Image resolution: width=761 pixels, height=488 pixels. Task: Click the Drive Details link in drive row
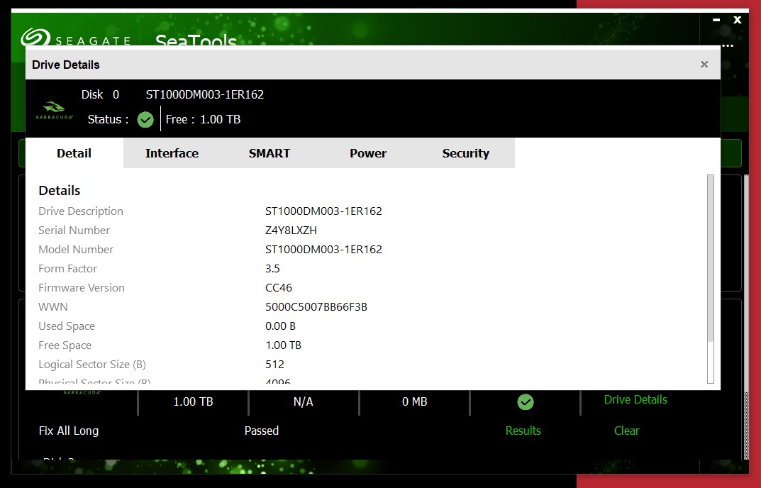[635, 399]
